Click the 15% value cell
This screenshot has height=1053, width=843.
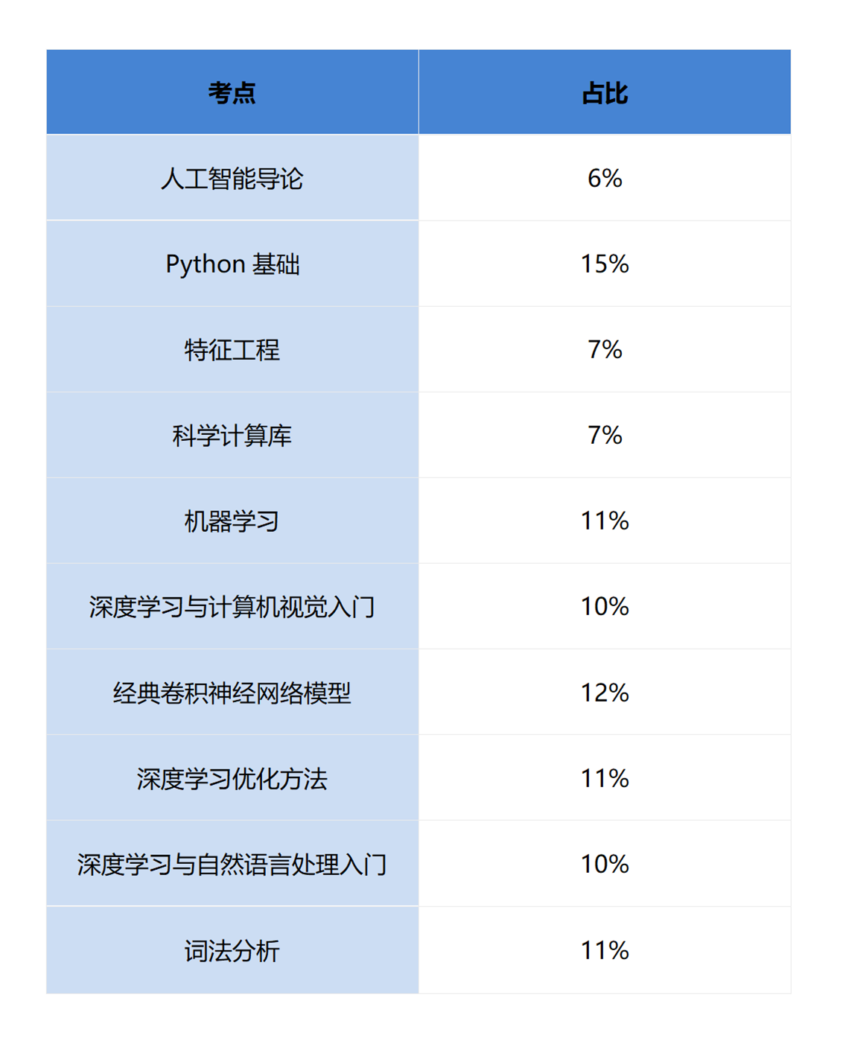pos(605,264)
